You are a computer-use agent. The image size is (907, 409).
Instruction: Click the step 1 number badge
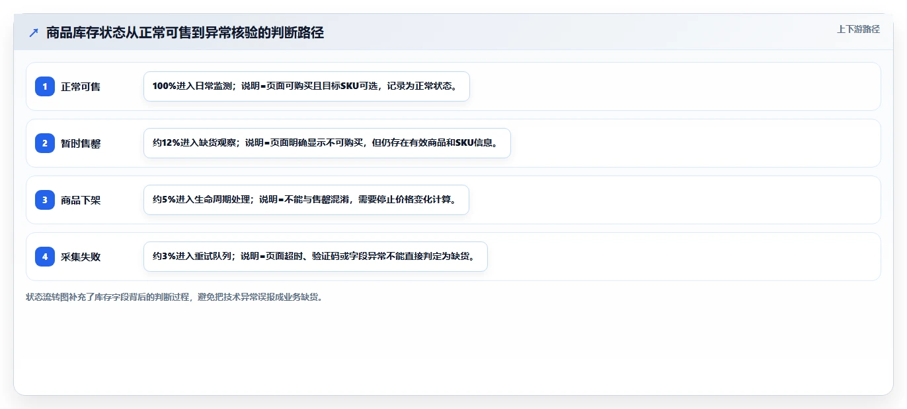click(45, 86)
